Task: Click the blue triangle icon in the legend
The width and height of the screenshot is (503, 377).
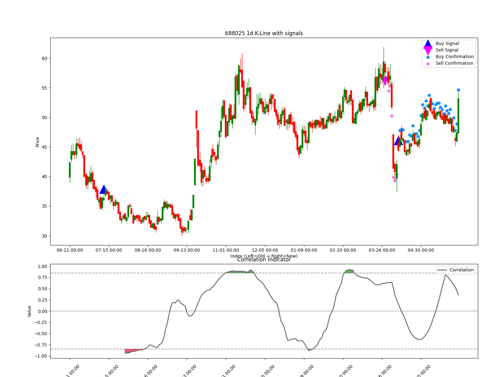Action: pos(428,44)
